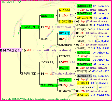Open G3 - E4(Skane-B) lineage link

pos(100,83)
